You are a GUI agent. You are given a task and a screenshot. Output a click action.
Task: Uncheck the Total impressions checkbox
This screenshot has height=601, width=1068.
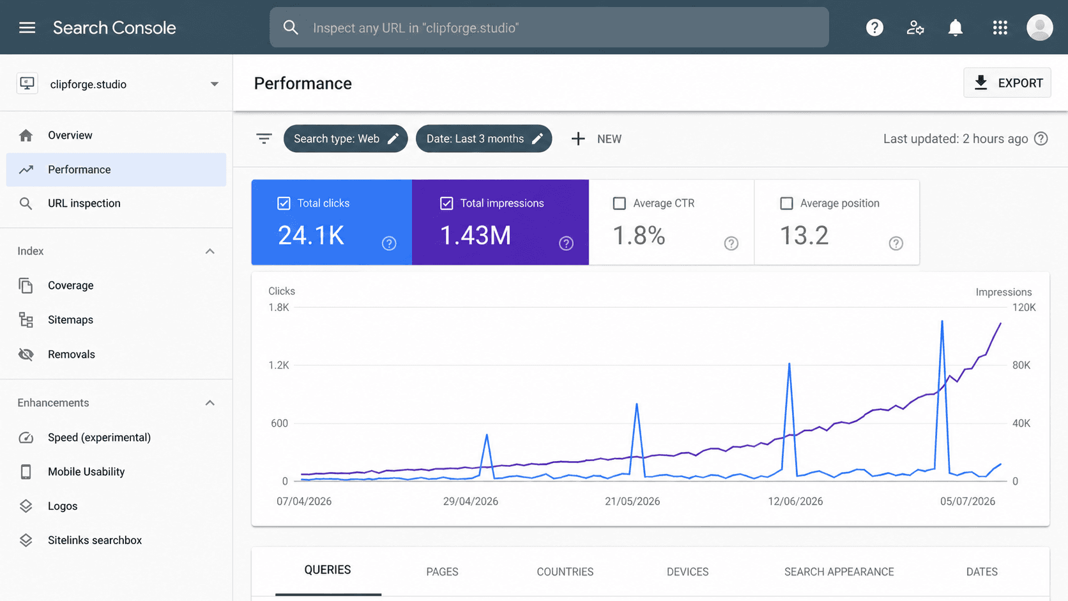click(x=446, y=203)
